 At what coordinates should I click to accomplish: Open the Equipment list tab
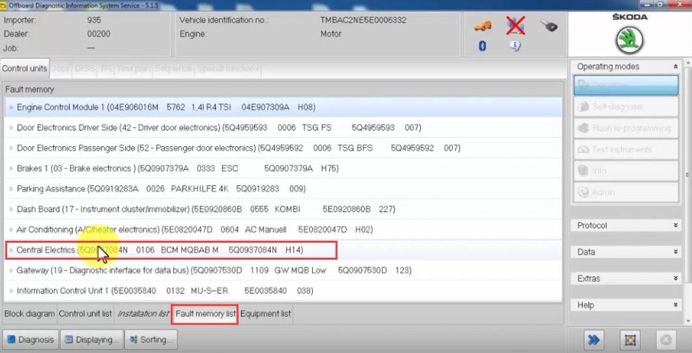(266, 314)
